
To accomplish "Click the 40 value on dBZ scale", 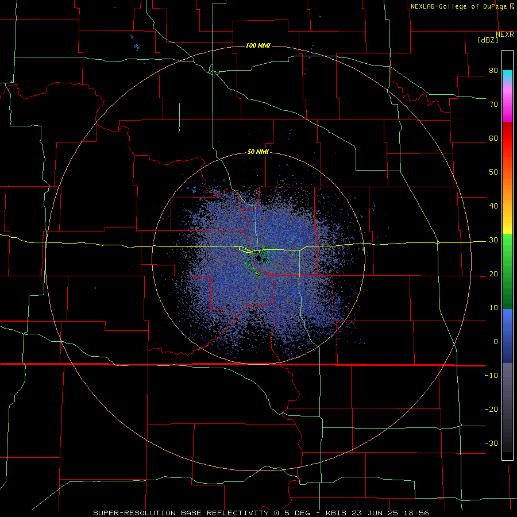I will pyautogui.click(x=493, y=206).
